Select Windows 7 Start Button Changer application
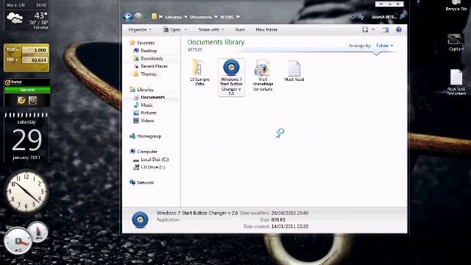The image size is (471, 265). pos(231,77)
